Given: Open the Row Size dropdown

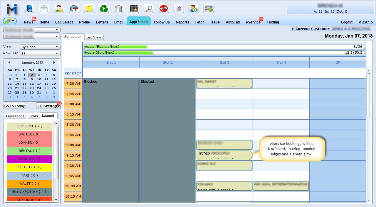Looking at the screenshot, I should [40, 54].
